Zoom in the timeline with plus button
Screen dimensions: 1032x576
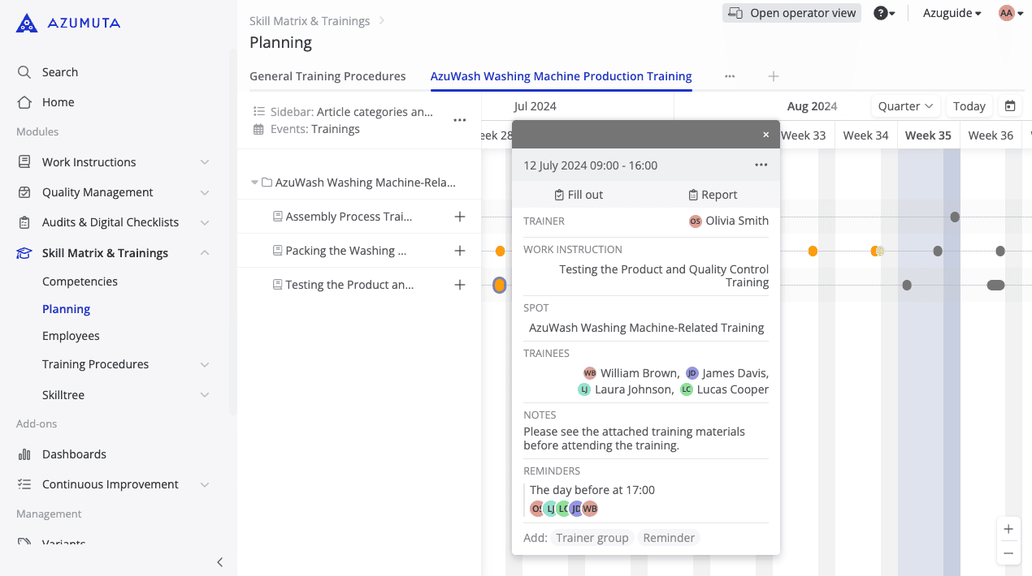coord(1008,529)
